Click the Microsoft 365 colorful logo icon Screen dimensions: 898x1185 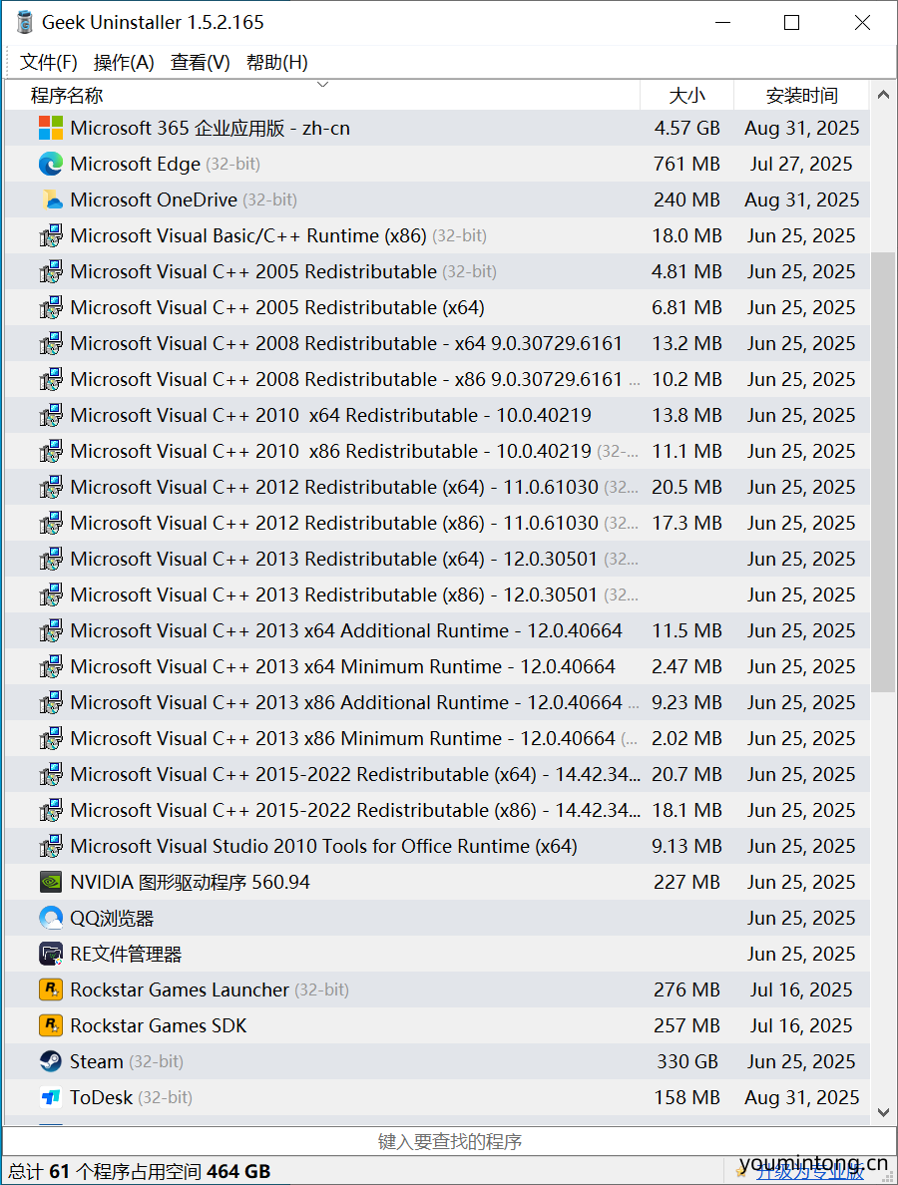click(51, 128)
